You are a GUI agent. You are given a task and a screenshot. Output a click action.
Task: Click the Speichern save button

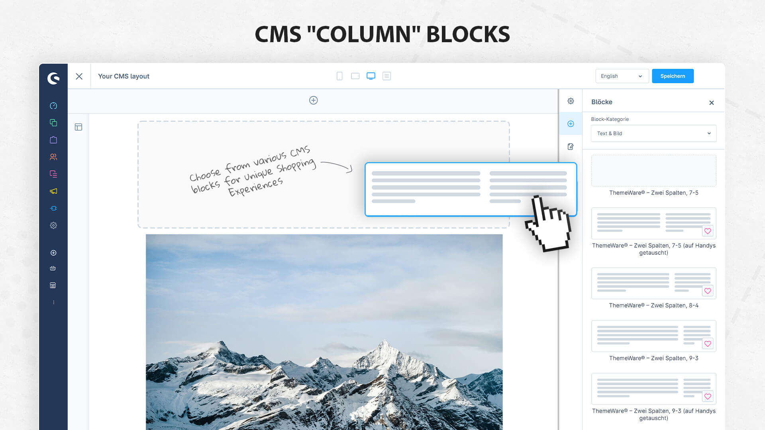point(673,76)
